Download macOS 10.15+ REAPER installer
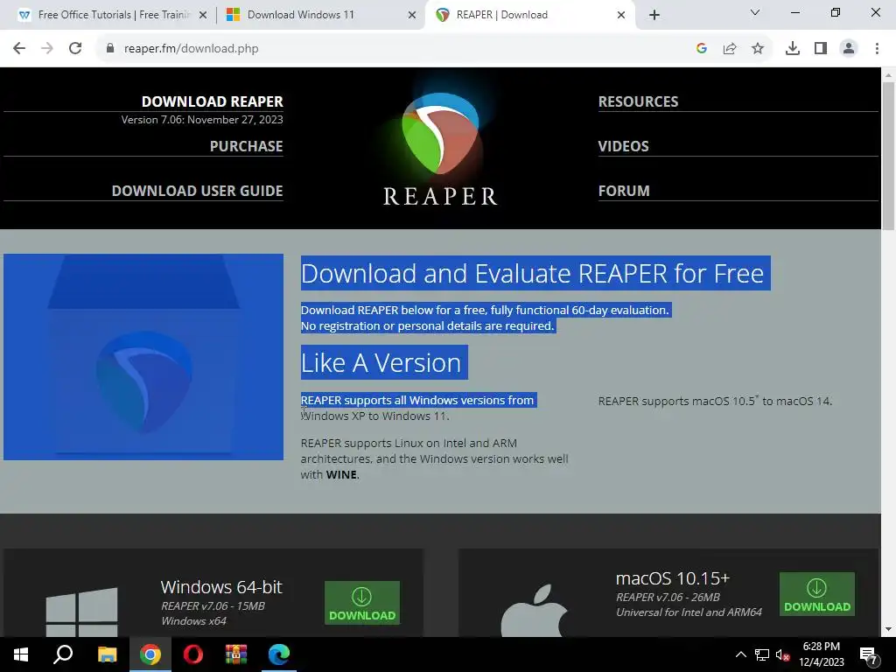 (x=817, y=594)
